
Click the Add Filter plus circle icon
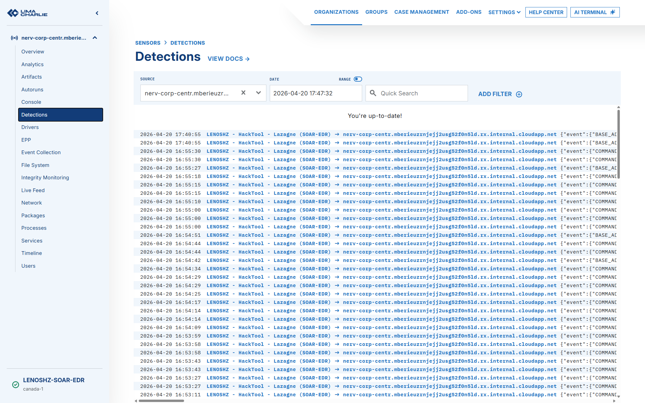pos(519,94)
